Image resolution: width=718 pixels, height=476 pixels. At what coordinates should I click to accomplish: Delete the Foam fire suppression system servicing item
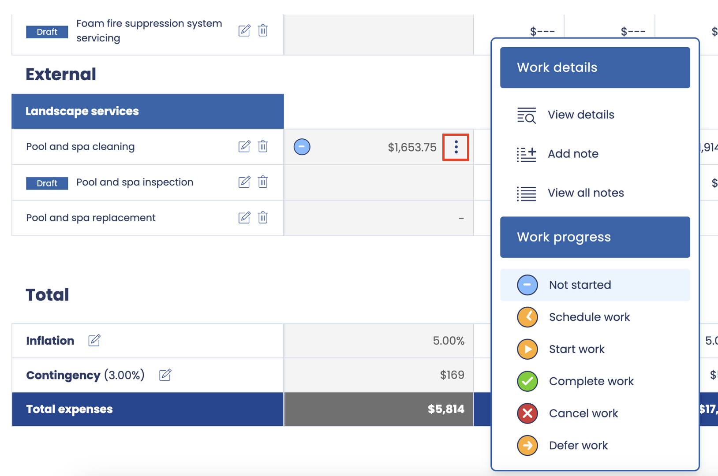[x=263, y=30]
